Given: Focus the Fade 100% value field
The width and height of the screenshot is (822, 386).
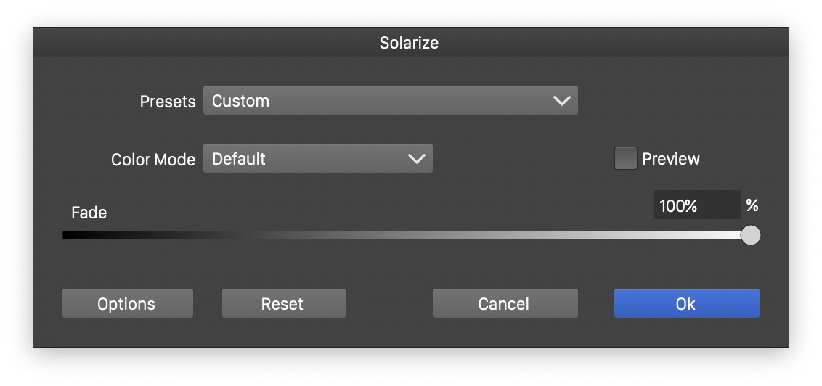Looking at the screenshot, I should (696, 206).
